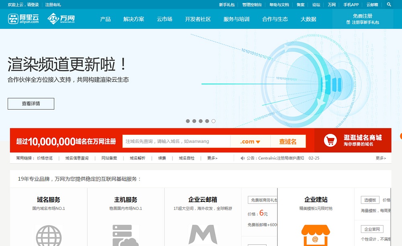The image size is (402, 246).
Task: Open the 服务与培训 menu
Action: [236, 19]
